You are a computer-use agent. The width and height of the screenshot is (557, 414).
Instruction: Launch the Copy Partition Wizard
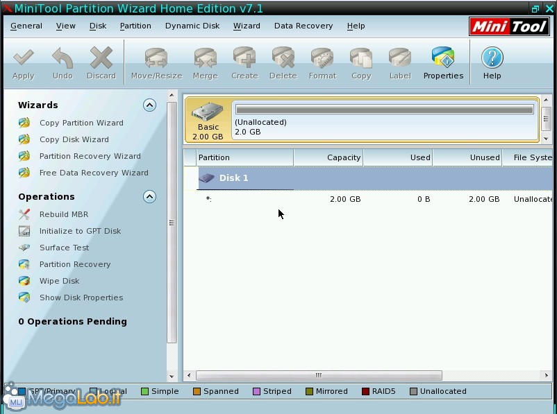click(x=81, y=123)
